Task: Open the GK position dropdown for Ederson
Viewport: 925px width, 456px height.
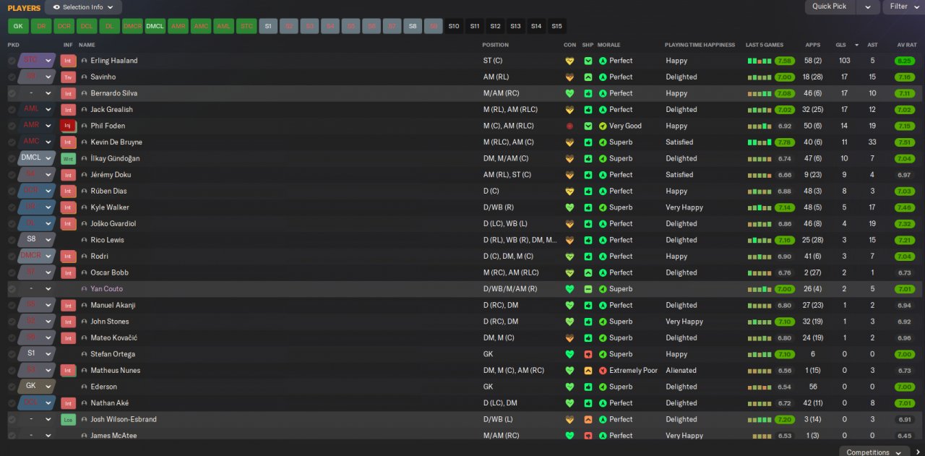Action: click(x=37, y=387)
